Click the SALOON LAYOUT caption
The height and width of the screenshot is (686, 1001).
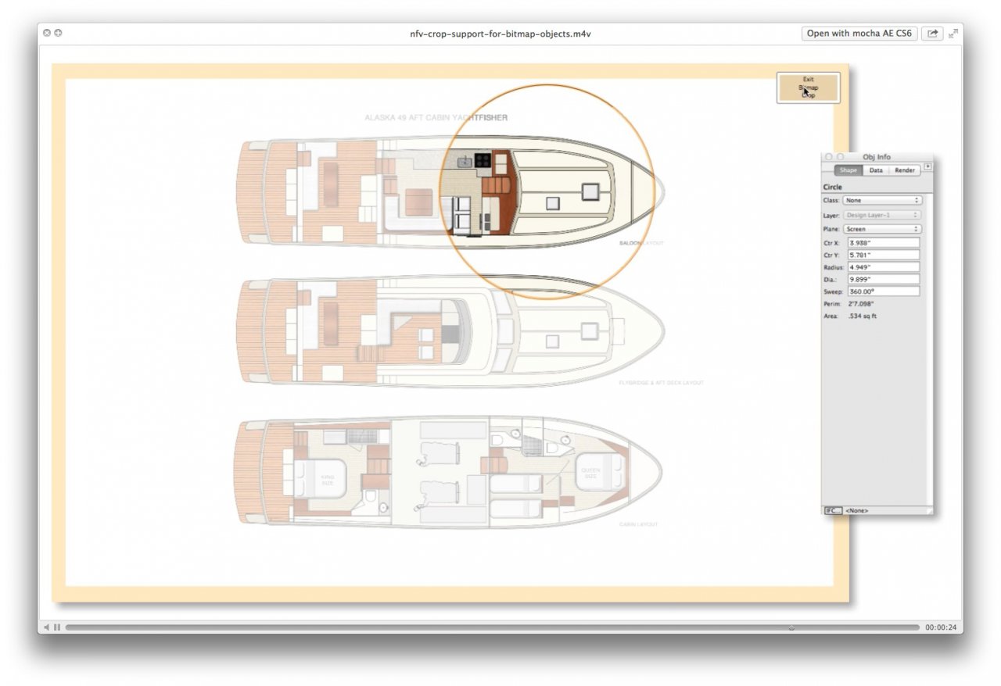click(641, 243)
